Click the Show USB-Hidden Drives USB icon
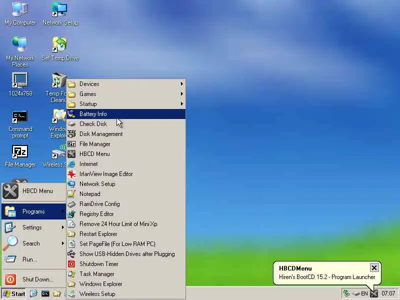400x300 pixels. click(x=71, y=254)
